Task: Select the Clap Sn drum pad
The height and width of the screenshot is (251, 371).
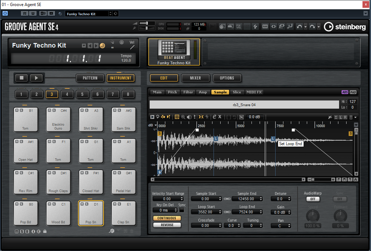Action: [x=123, y=213]
